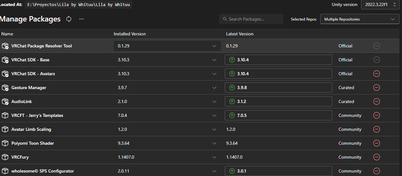Open installed version dropdown for VRCFury
Viewport: 402px width, 176px height.
tap(167, 157)
